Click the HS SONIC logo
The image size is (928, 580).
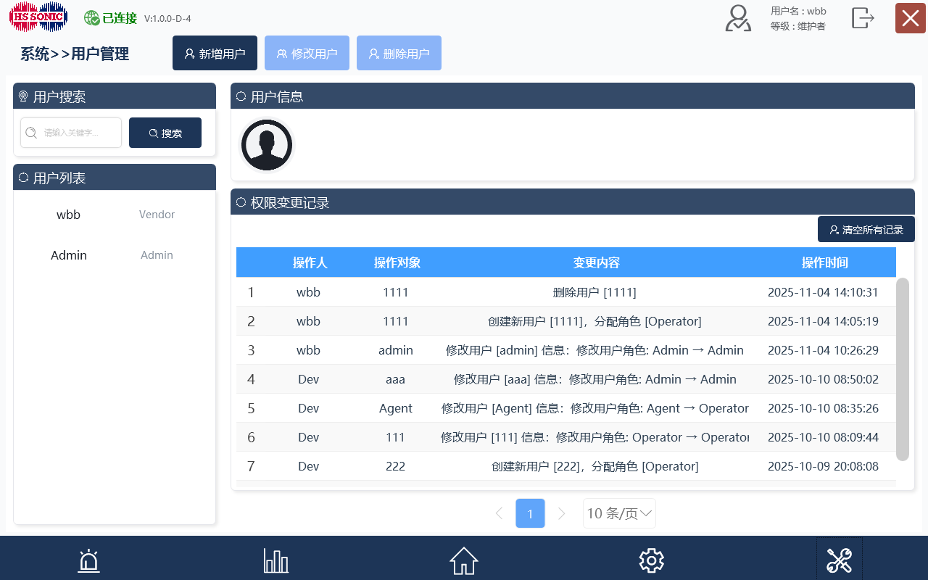coord(38,16)
